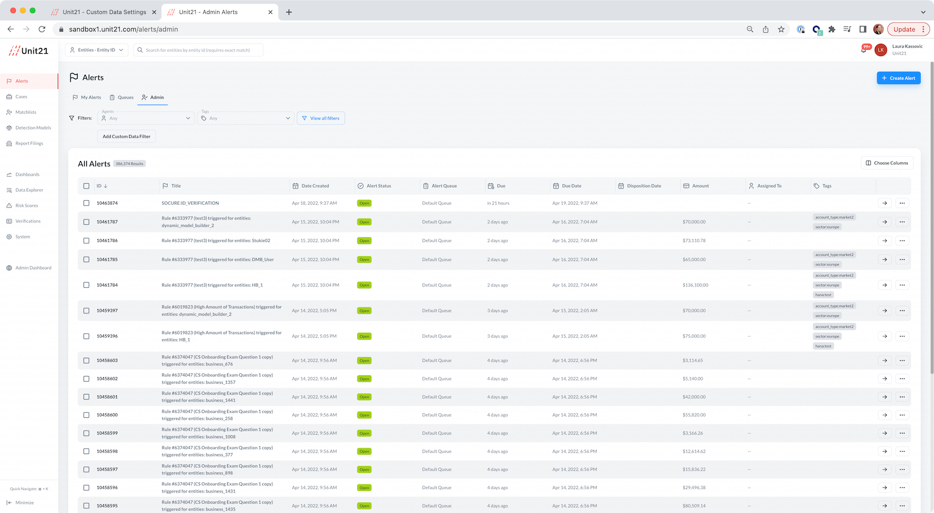
Task: Open Detection Models in sidebar
Action: [33, 128]
